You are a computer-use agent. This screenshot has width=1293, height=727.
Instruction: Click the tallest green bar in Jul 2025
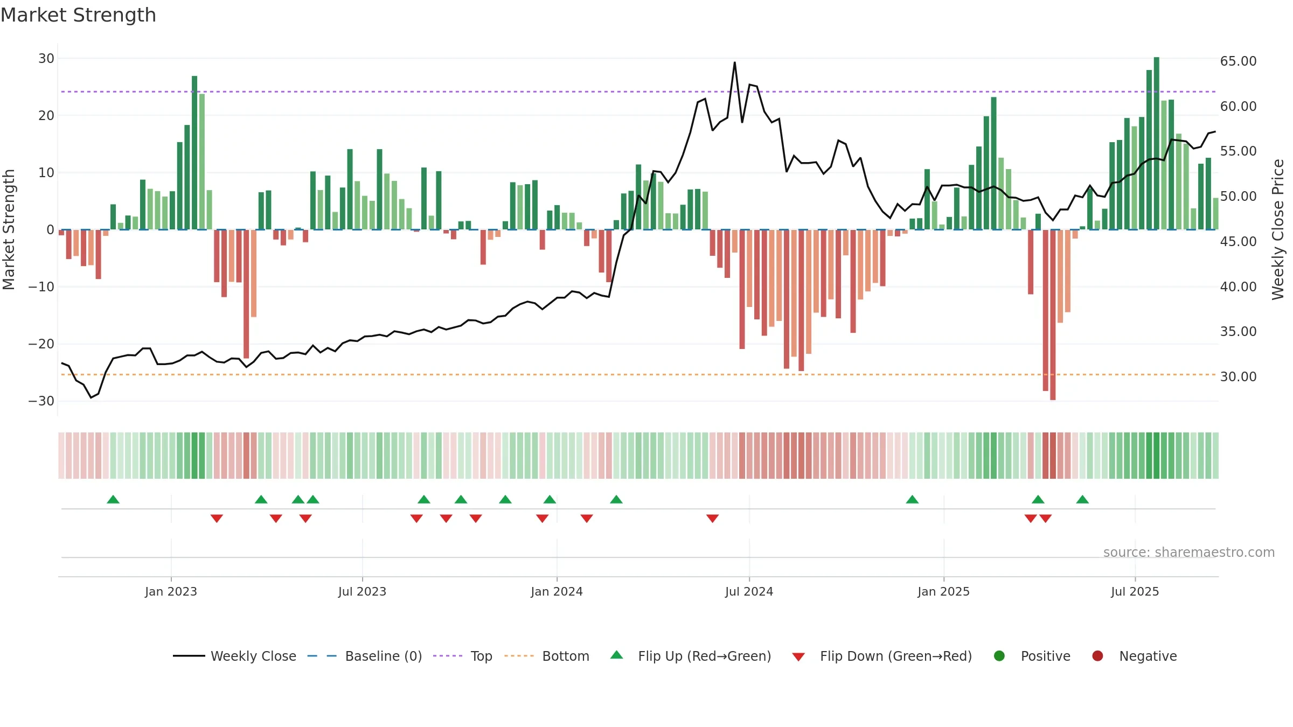pyautogui.click(x=1157, y=143)
